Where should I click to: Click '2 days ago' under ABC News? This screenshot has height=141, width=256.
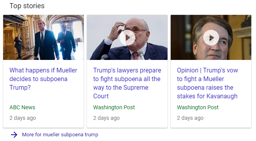click(23, 118)
